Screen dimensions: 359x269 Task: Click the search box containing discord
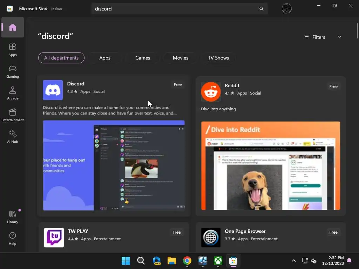(179, 9)
